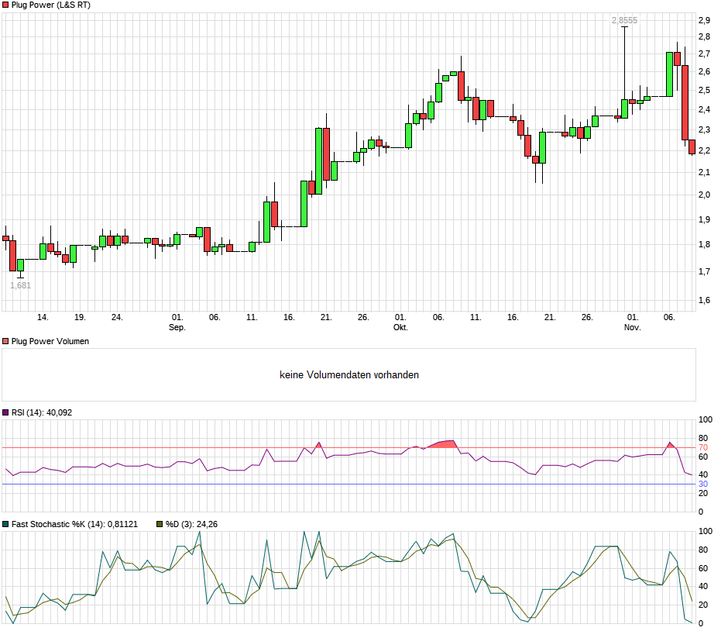Click the olive %D (3) legend square
This screenshot has height=631, width=728.
coord(159,524)
